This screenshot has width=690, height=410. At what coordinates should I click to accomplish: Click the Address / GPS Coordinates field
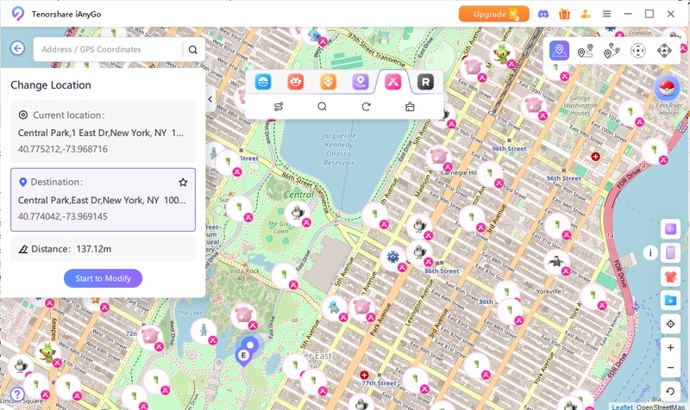pyautogui.click(x=108, y=49)
